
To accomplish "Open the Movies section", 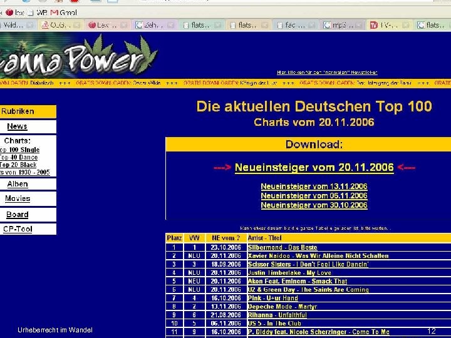I will tap(18, 198).
